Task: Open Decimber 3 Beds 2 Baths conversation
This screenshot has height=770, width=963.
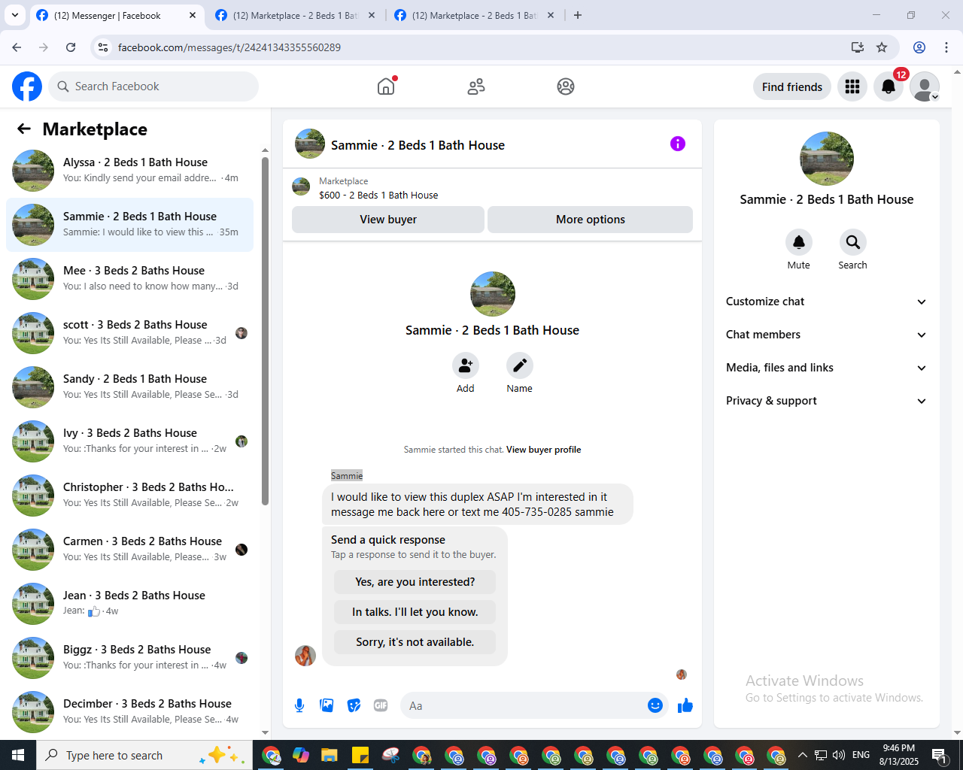Action: pos(129,712)
